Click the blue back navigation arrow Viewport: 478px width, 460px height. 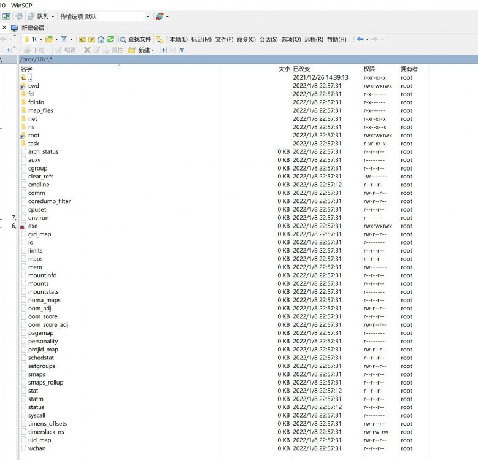pyautogui.click(x=360, y=39)
